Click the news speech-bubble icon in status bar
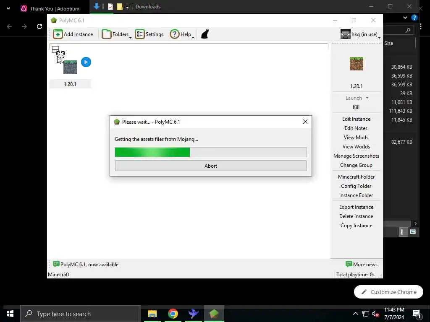 coord(56,264)
